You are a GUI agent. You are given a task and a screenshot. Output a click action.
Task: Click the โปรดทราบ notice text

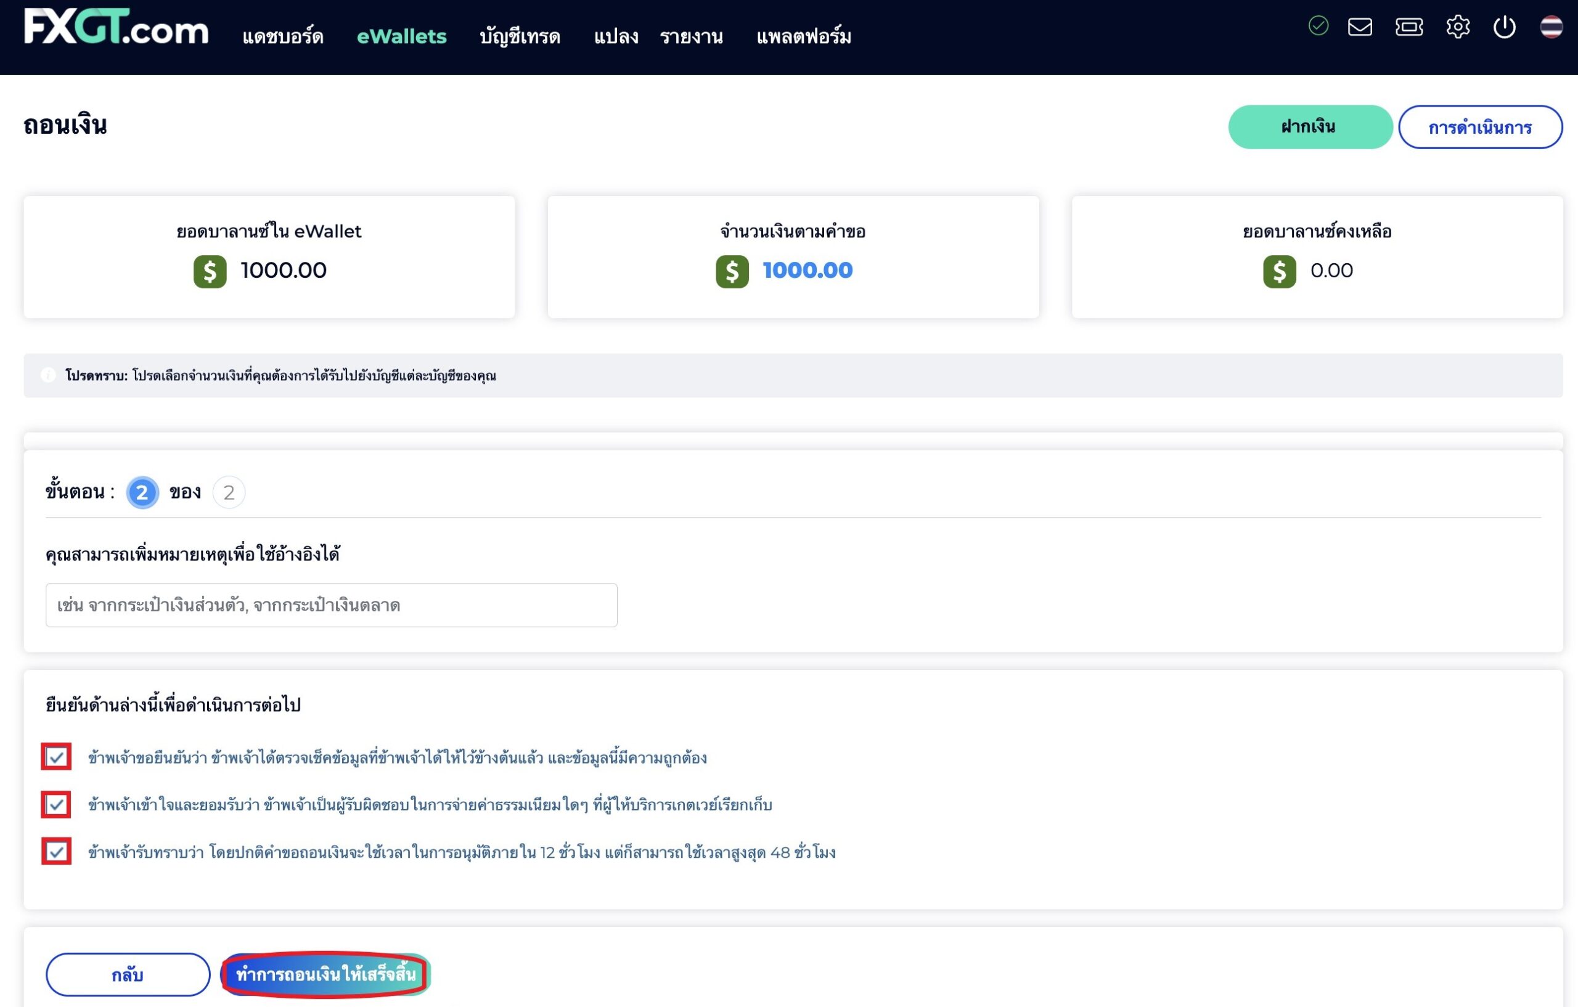point(280,375)
